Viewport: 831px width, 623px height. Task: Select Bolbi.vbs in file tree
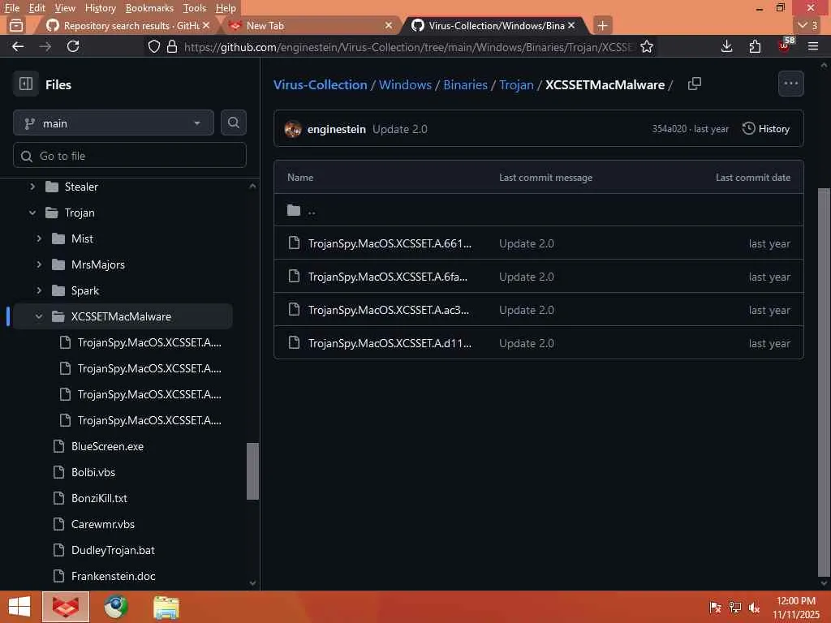(x=93, y=473)
